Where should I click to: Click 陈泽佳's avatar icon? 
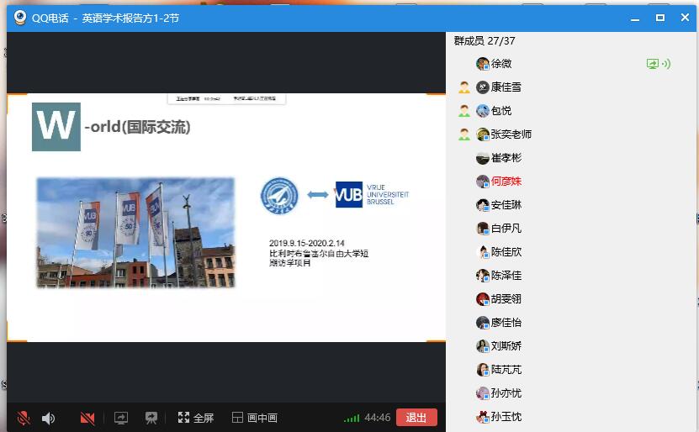click(483, 276)
